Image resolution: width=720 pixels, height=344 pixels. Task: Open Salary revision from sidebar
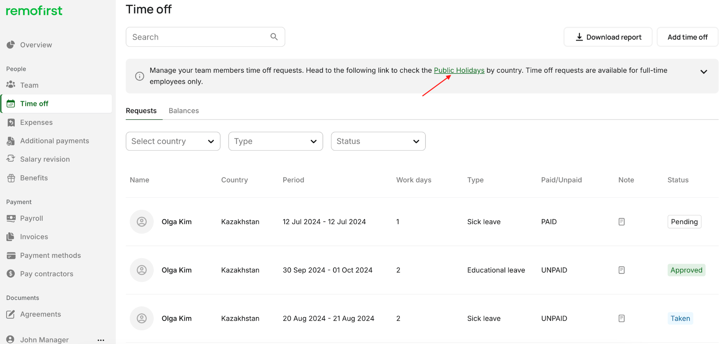pyautogui.click(x=45, y=159)
